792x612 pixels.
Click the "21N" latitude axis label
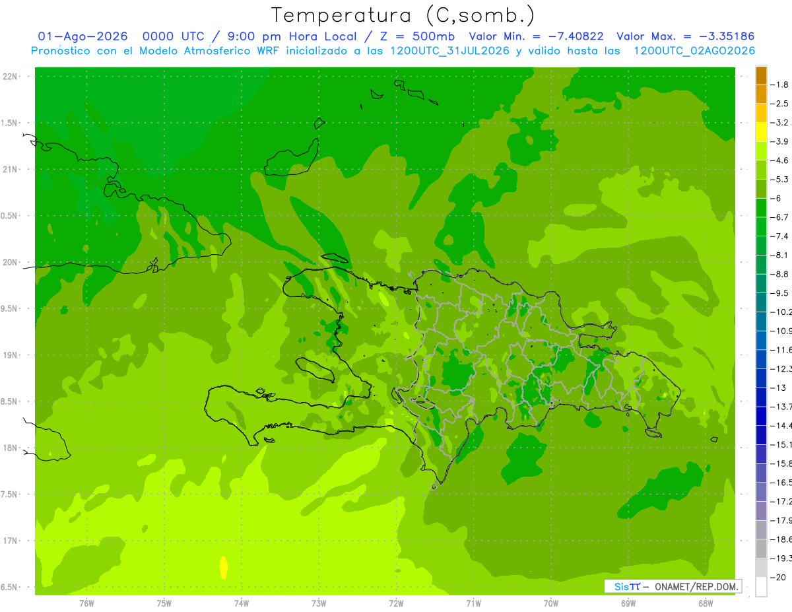coord(11,170)
